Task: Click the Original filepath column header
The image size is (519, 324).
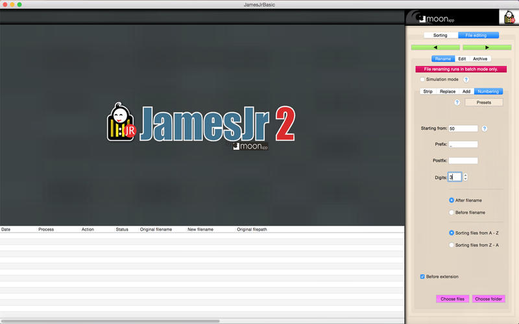Action: pos(252,229)
